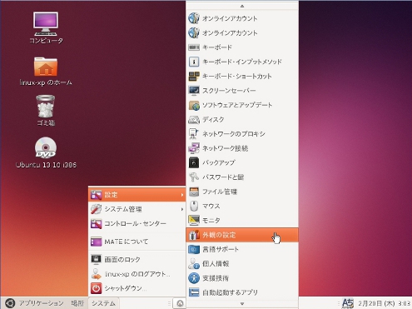Viewport: 412px width, 309px height.
Task: Open ネットワーク接続 from its icon
Action: [x=194, y=148]
